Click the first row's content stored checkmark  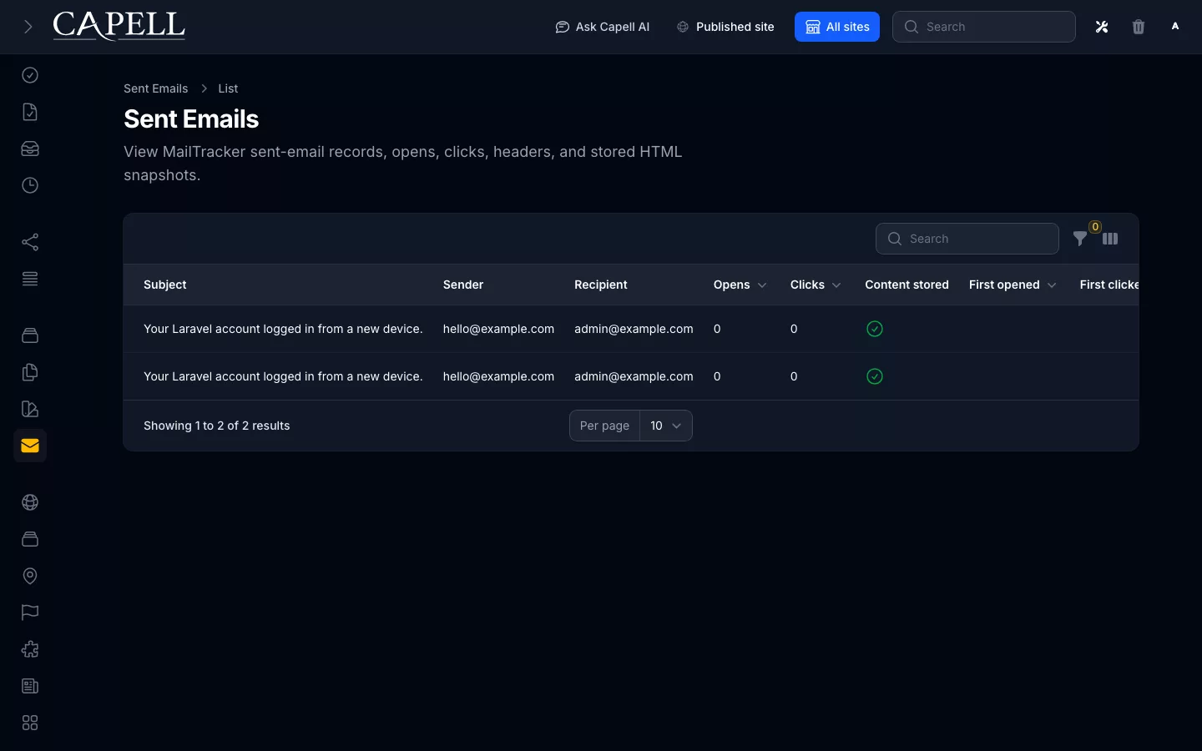(875, 329)
